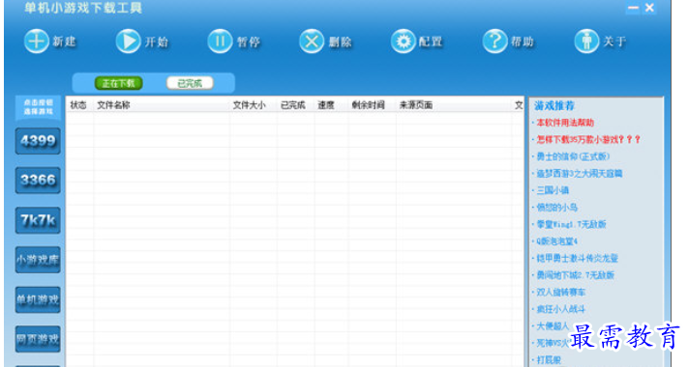Open the 关于 about person icon

coord(586,42)
